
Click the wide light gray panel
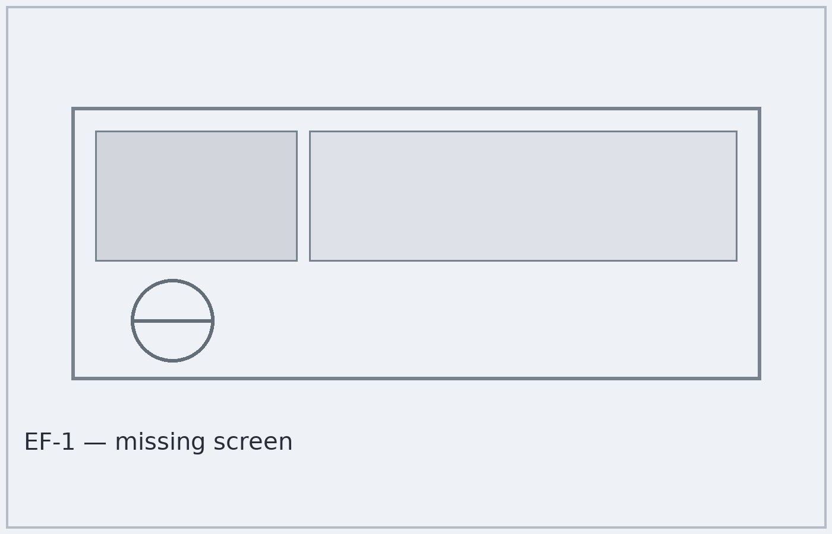[523, 196]
